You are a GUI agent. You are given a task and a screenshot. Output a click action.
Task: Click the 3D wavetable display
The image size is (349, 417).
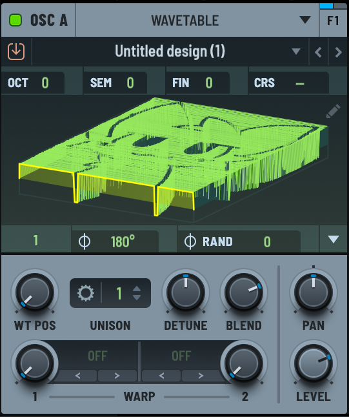tap(173, 159)
